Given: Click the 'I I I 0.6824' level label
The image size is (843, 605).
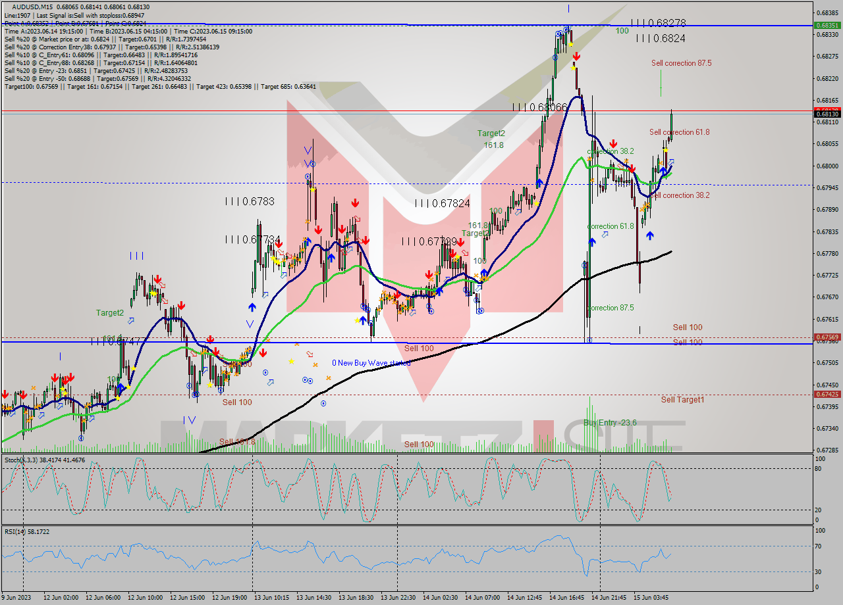Looking at the screenshot, I should pos(661,39).
